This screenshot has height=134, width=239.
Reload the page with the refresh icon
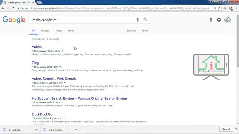[13, 8]
